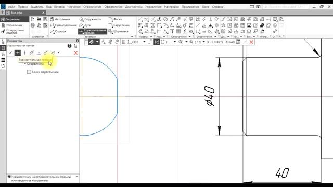Expand the toolbar set list chevron

coord(15,37)
